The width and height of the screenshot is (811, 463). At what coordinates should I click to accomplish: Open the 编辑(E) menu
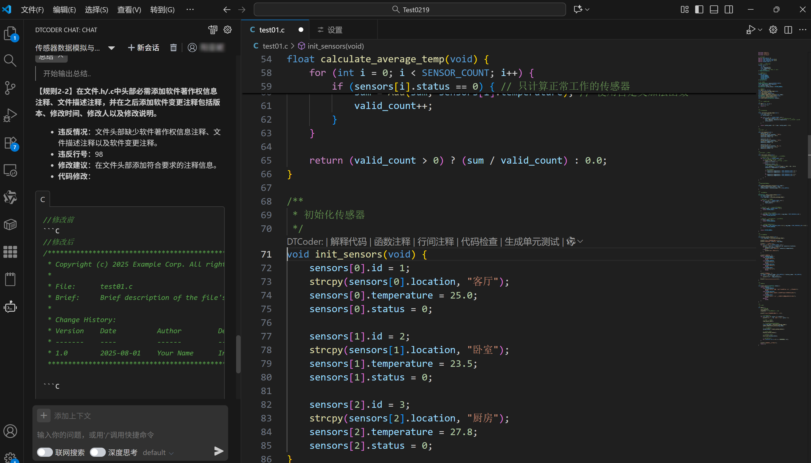[65, 10]
